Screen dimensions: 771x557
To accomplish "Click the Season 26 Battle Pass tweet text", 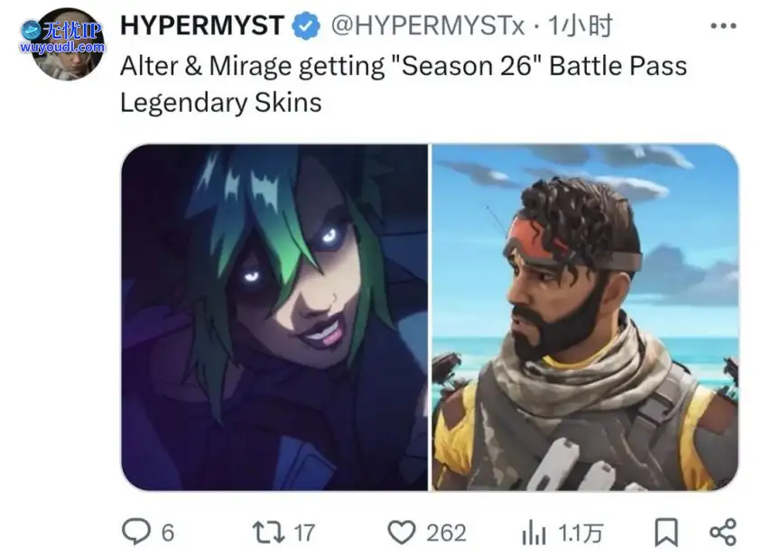I will [404, 84].
